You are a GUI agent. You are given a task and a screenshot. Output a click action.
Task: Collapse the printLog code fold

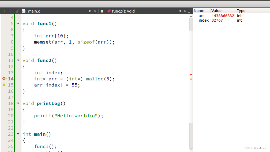(x=18, y=103)
